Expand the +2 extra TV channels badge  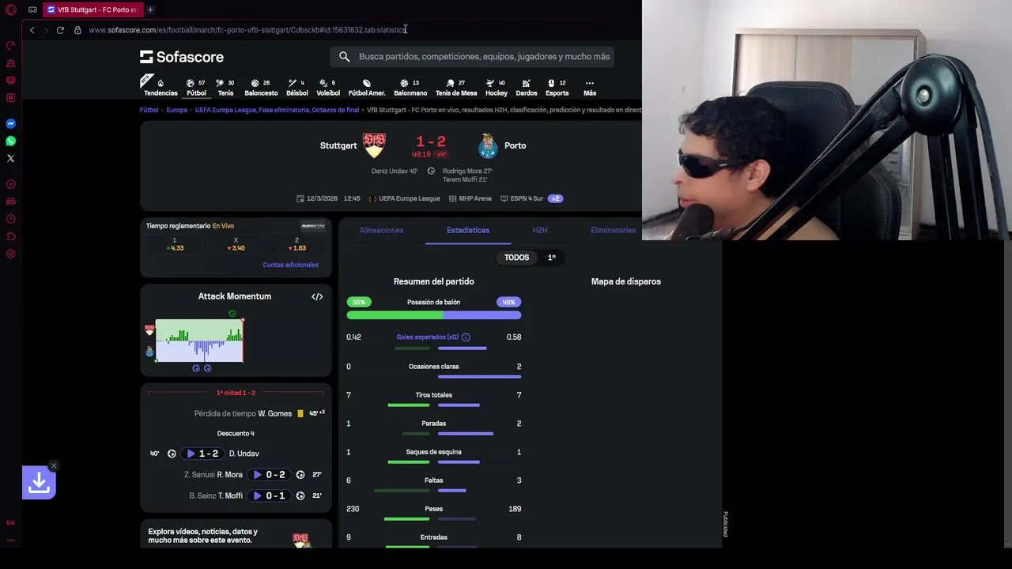click(556, 198)
